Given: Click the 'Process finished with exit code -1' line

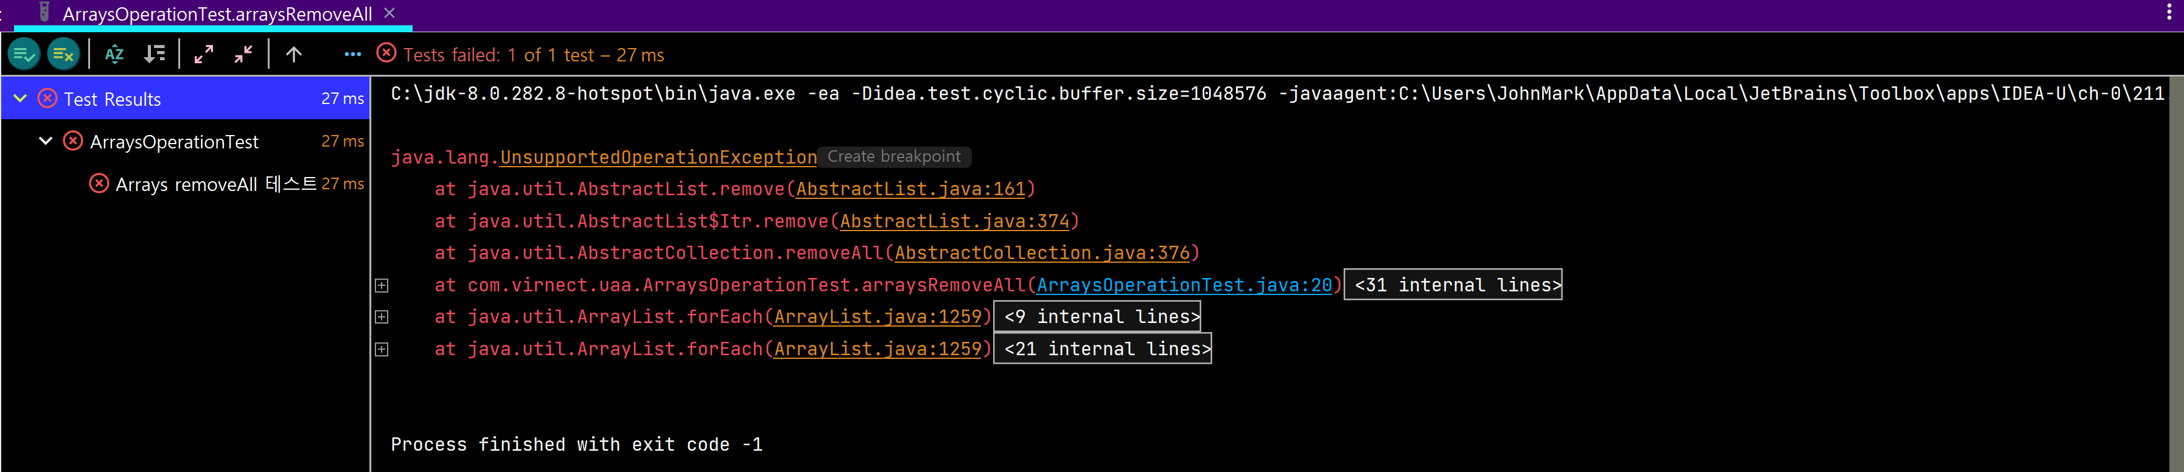Looking at the screenshot, I should click(x=576, y=445).
